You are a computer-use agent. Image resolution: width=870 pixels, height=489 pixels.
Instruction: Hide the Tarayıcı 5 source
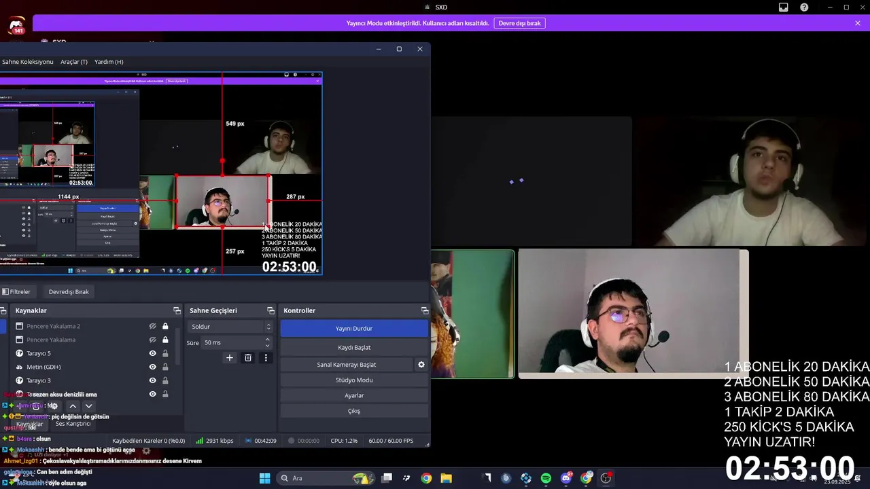tap(153, 353)
